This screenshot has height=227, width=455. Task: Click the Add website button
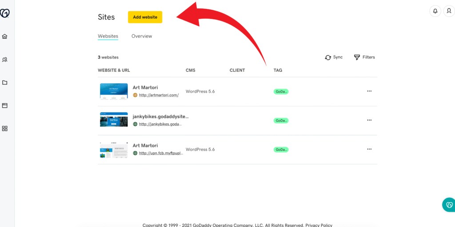145,17
